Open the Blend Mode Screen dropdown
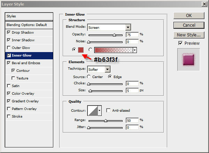Image resolution: width=209 pixels, height=153 pixels. (x=128, y=27)
